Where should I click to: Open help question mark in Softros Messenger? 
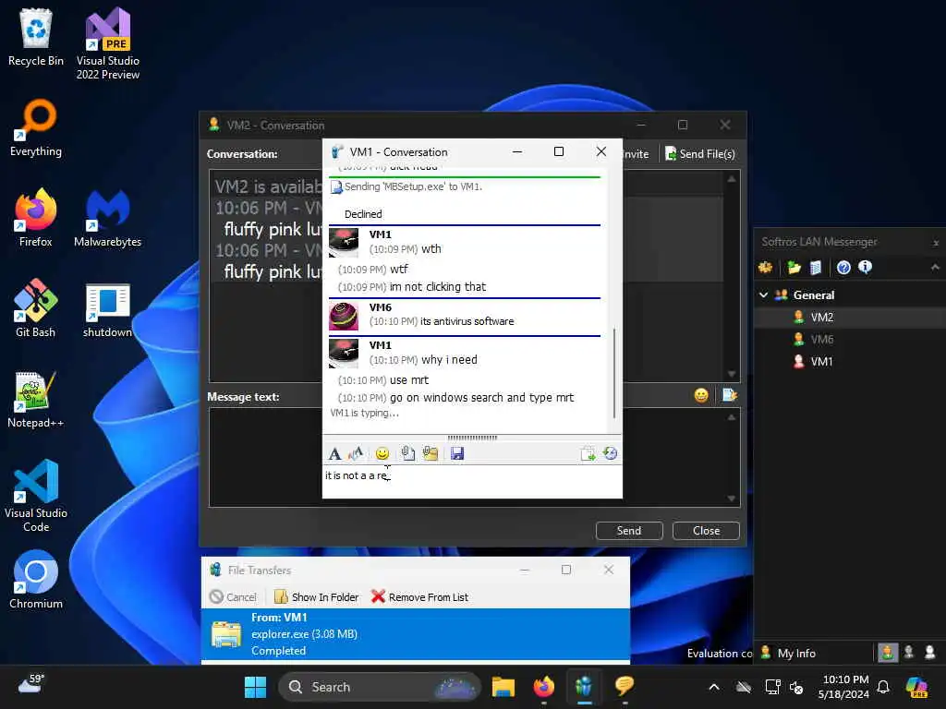point(843,267)
